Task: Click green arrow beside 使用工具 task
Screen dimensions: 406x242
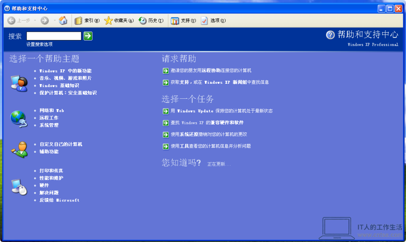Action: tap(166, 146)
